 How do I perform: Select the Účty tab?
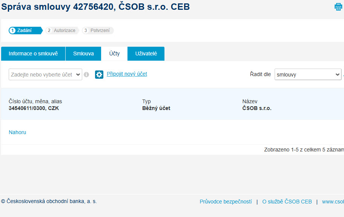pyautogui.click(x=114, y=54)
